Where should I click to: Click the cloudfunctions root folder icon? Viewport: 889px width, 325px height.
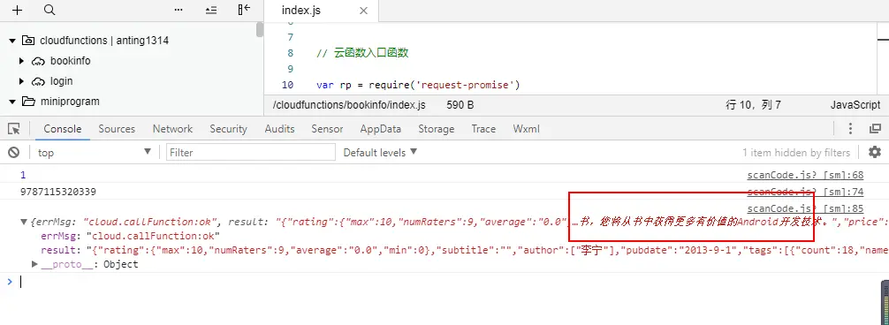[27, 41]
